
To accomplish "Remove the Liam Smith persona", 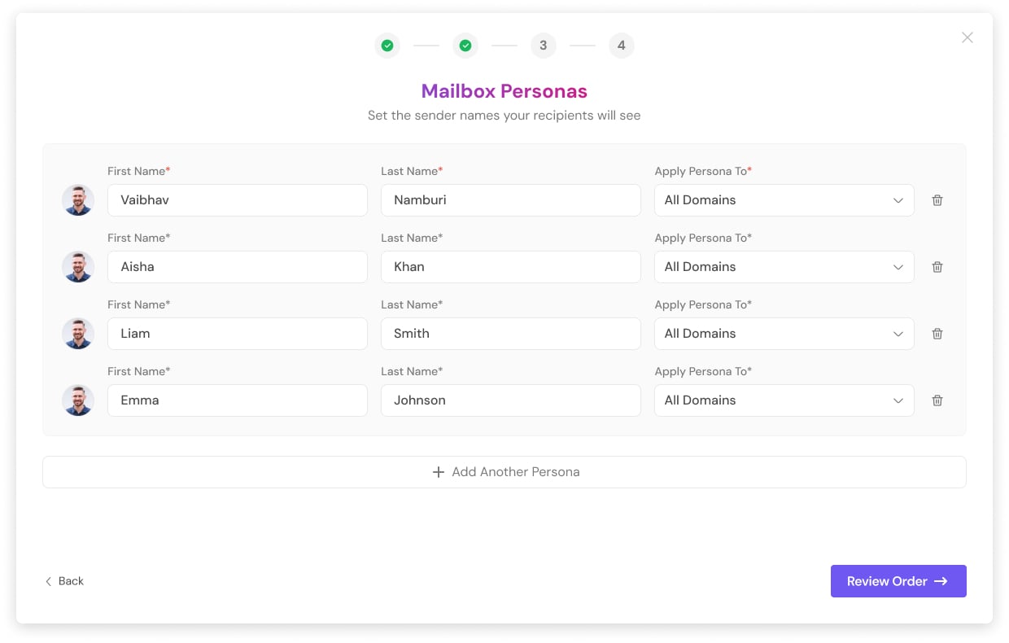I will pyautogui.click(x=937, y=334).
